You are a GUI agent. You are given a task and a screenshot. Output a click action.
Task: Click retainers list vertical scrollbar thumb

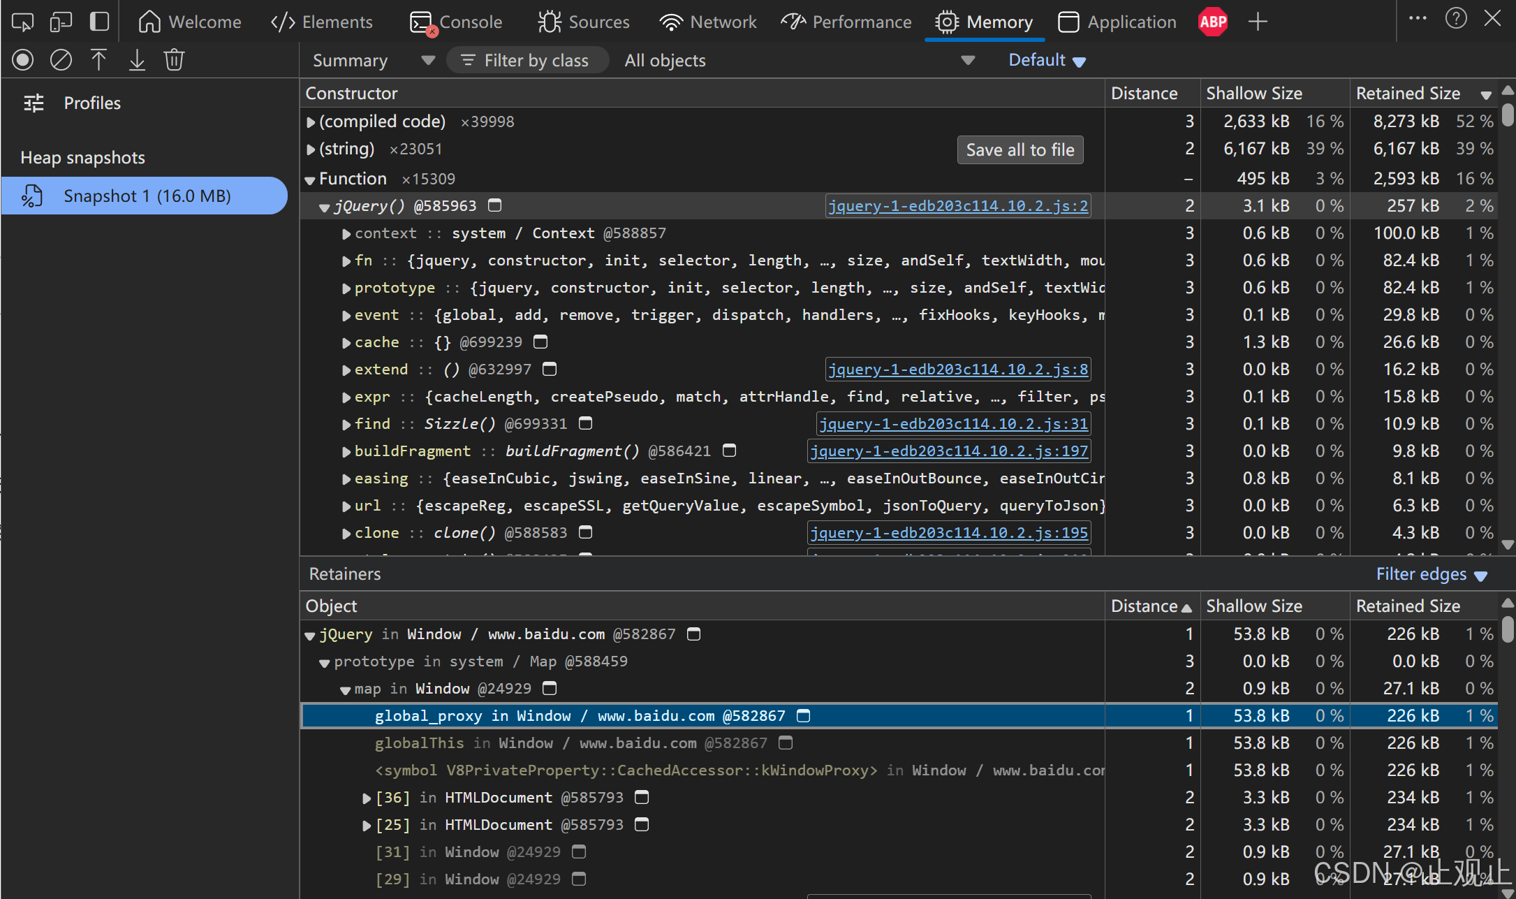click(x=1508, y=628)
